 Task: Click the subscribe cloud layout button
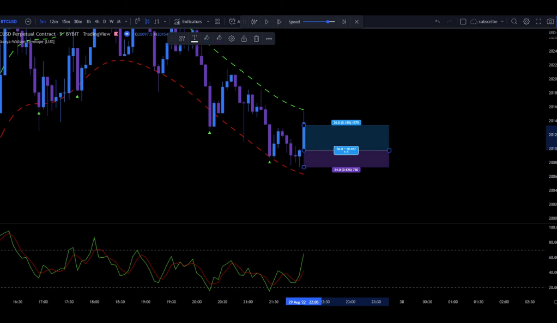(x=483, y=22)
